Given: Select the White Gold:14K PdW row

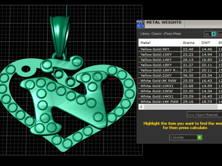Looking at the screenshot, I should pos(180,101).
